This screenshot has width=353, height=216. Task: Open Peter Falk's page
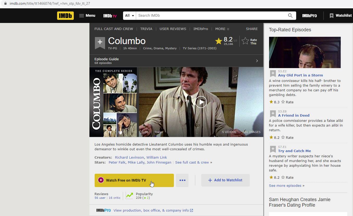click(117, 162)
